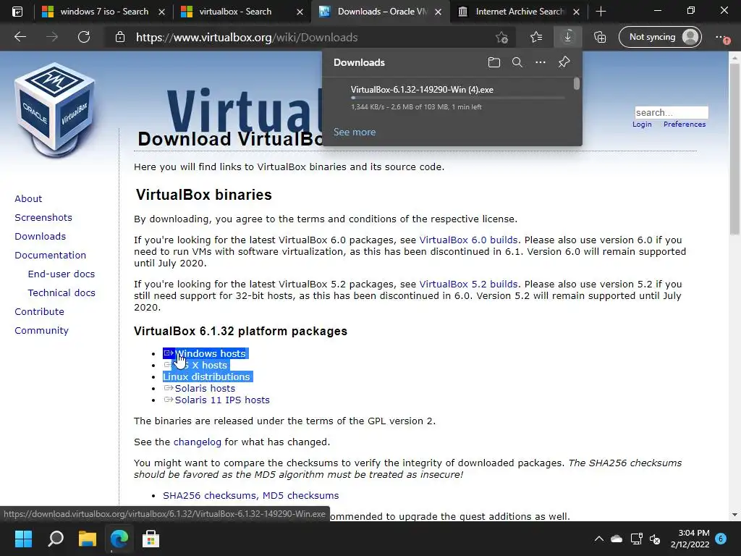Open File Explorer from the taskbar

[x=88, y=539]
